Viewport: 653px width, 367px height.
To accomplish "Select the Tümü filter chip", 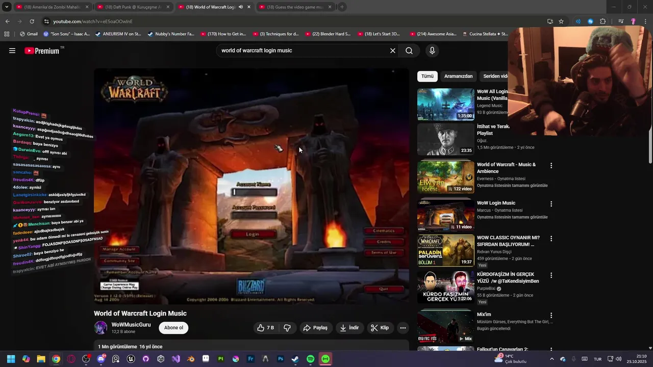I will click(x=428, y=76).
